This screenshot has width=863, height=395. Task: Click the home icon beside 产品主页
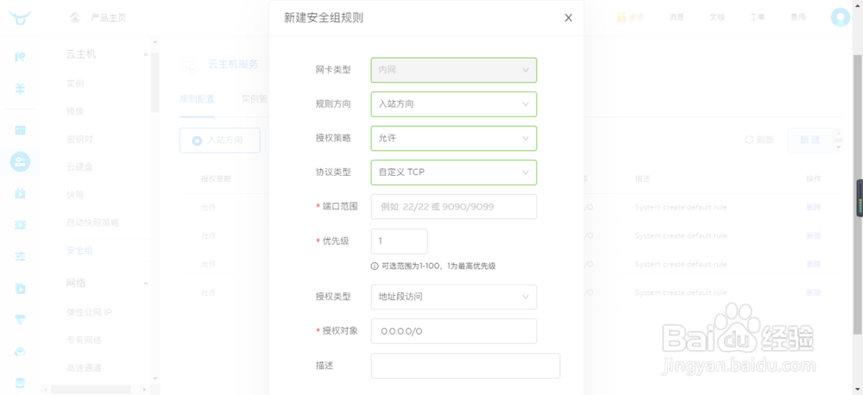point(74,17)
